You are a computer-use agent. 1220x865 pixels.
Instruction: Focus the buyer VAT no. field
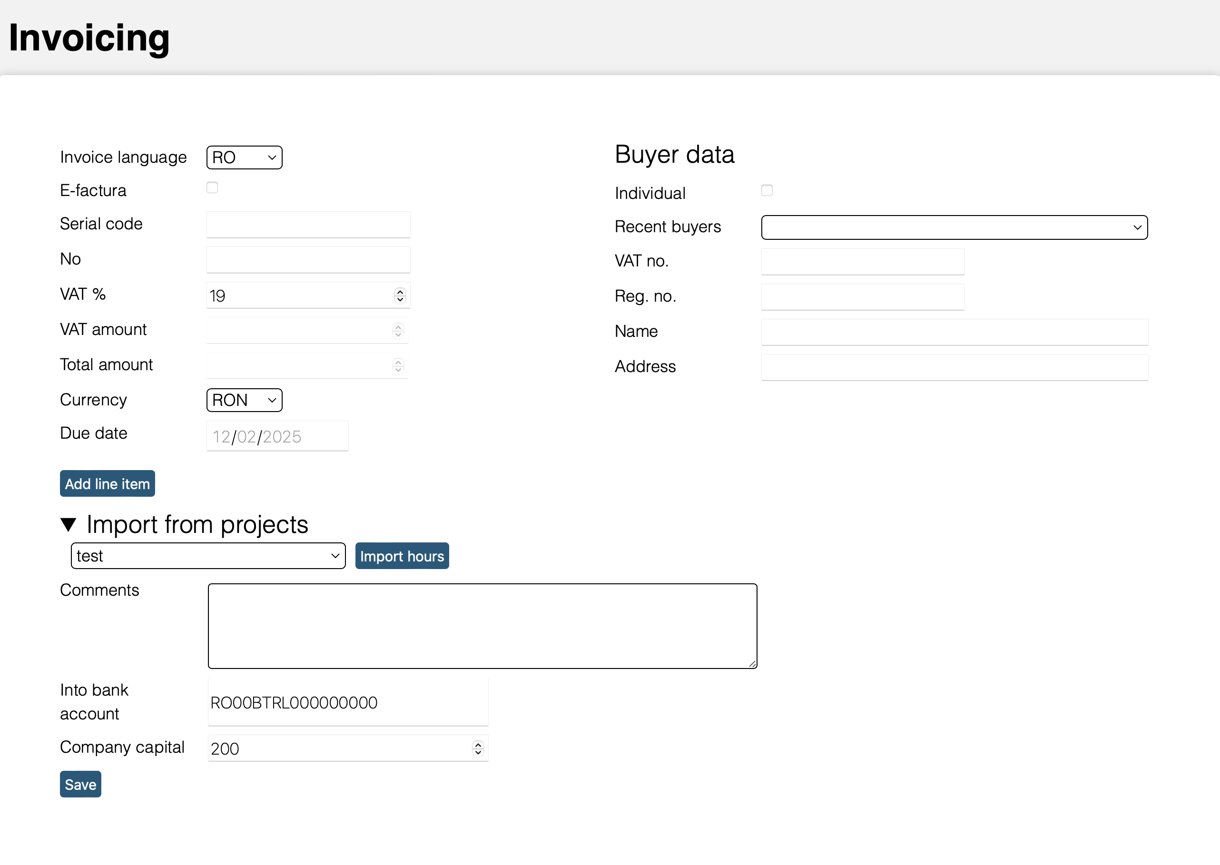click(863, 262)
